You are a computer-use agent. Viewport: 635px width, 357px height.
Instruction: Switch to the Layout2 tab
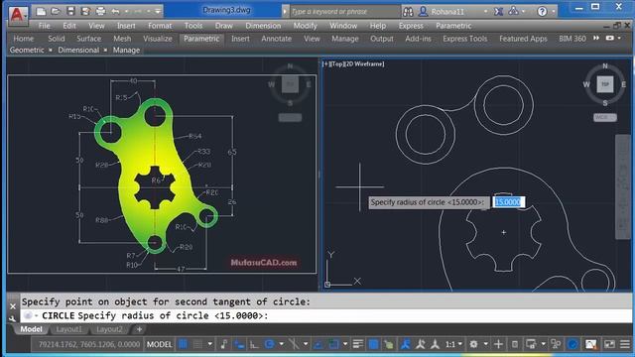(x=109, y=329)
